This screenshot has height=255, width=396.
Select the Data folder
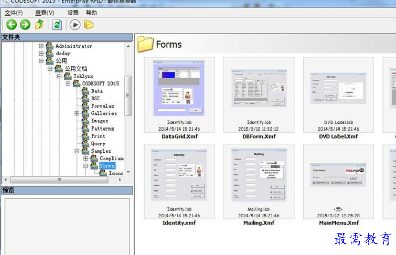[97, 91]
